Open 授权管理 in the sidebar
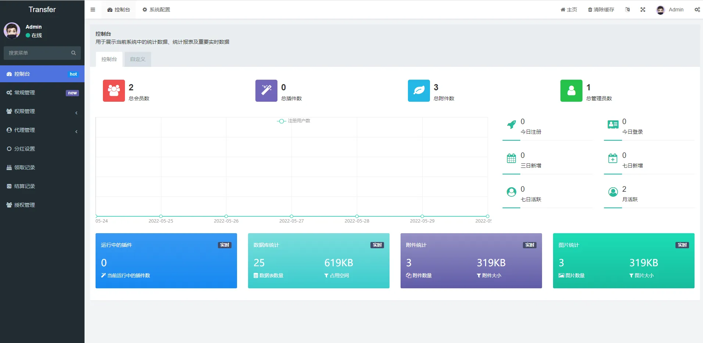Image resolution: width=703 pixels, height=343 pixels. [x=24, y=205]
